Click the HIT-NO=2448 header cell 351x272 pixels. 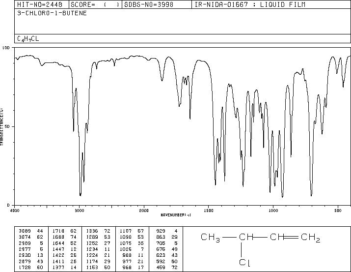(40, 4)
